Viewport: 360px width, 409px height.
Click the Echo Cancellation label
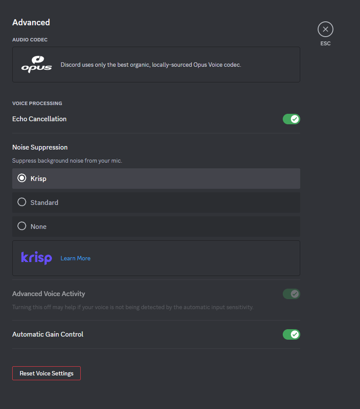[x=39, y=119]
